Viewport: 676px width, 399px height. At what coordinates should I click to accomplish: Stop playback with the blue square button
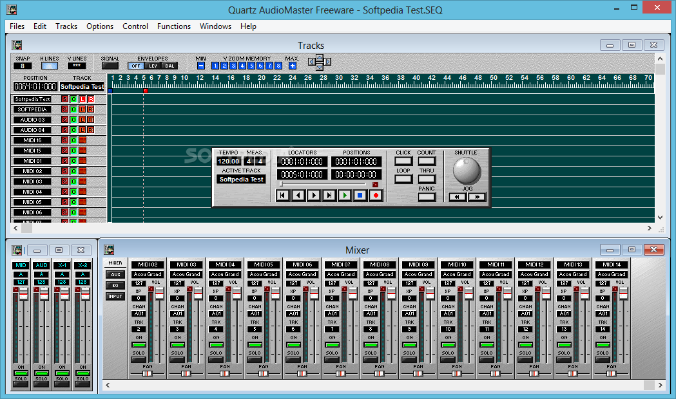pyautogui.click(x=360, y=196)
